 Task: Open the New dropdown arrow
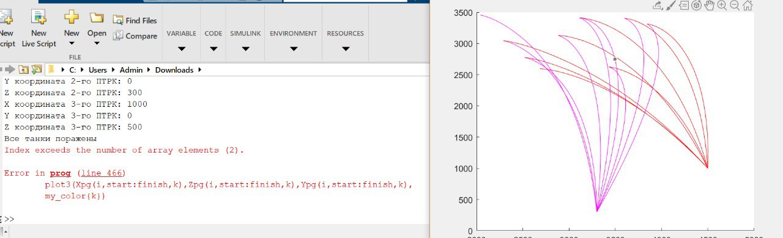coord(72,44)
